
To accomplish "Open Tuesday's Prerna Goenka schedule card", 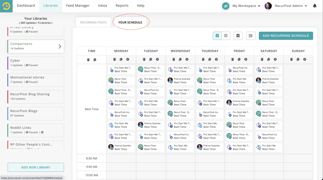I will click(151, 125).
